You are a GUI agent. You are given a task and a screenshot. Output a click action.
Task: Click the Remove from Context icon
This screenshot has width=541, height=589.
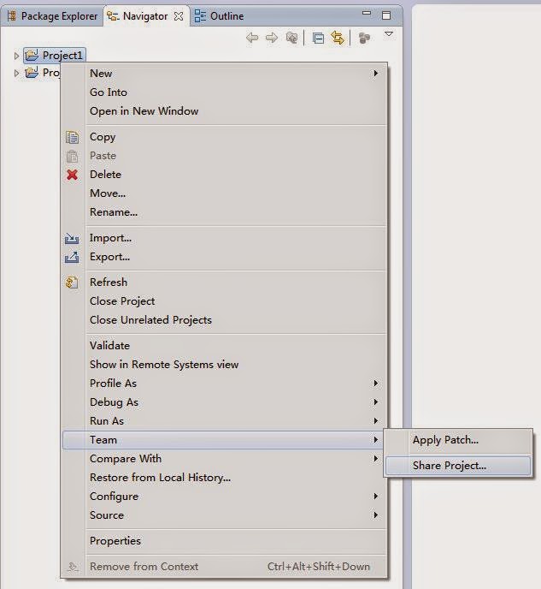point(73,567)
